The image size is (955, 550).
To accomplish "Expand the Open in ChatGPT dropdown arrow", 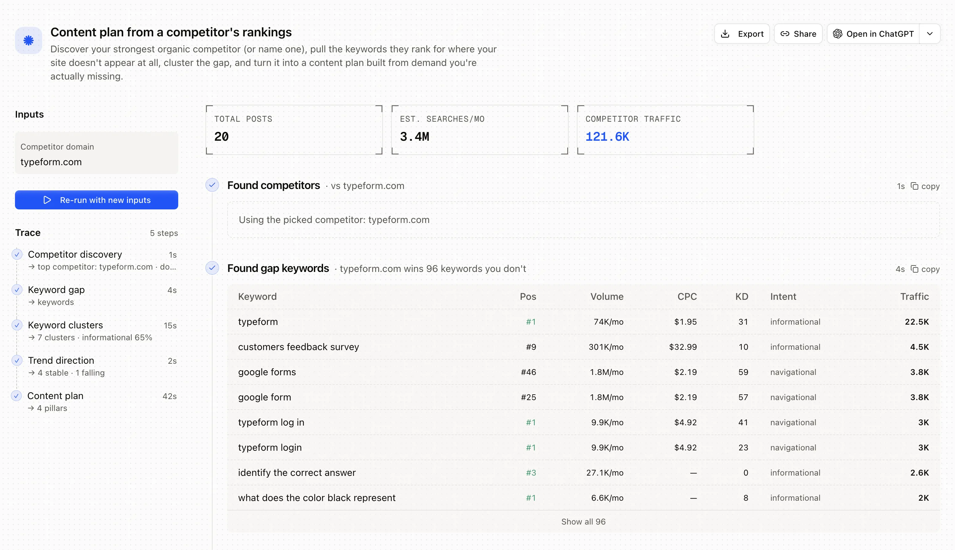I will pyautogui.click(x=930, y=34).
